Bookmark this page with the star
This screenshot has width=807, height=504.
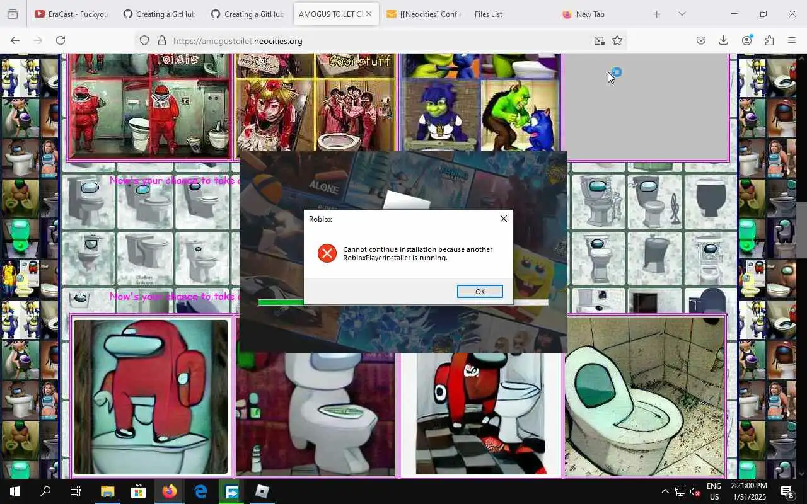tap(617, 40)
